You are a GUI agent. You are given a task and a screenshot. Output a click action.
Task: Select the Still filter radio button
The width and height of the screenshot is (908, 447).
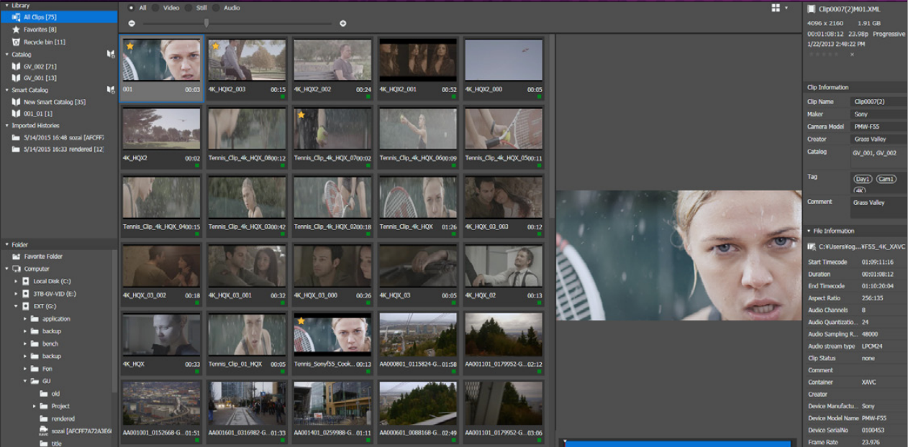point(189,8)
